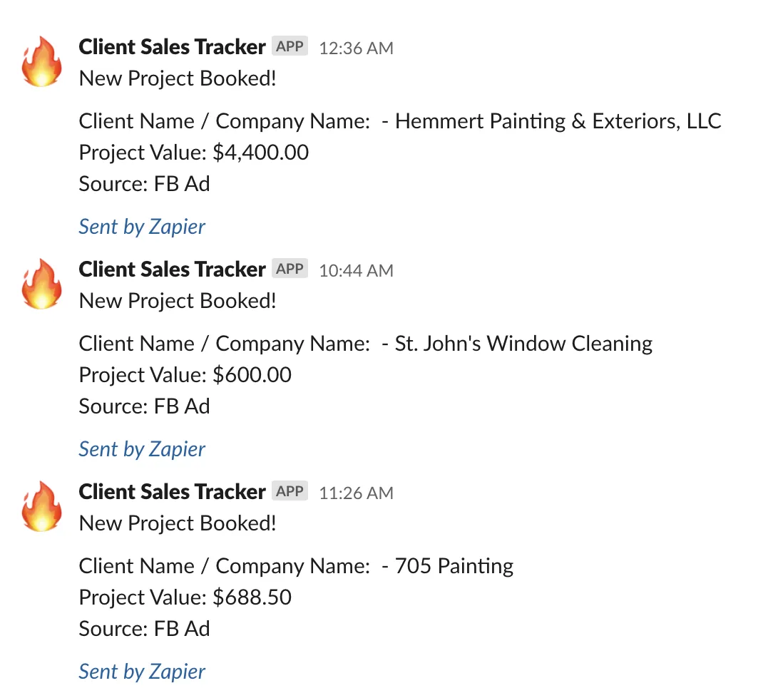Click the APP badge on the 10:44 AM message
Image resolution: width=773 pixels, height=693 pixels.
[290, 269]
